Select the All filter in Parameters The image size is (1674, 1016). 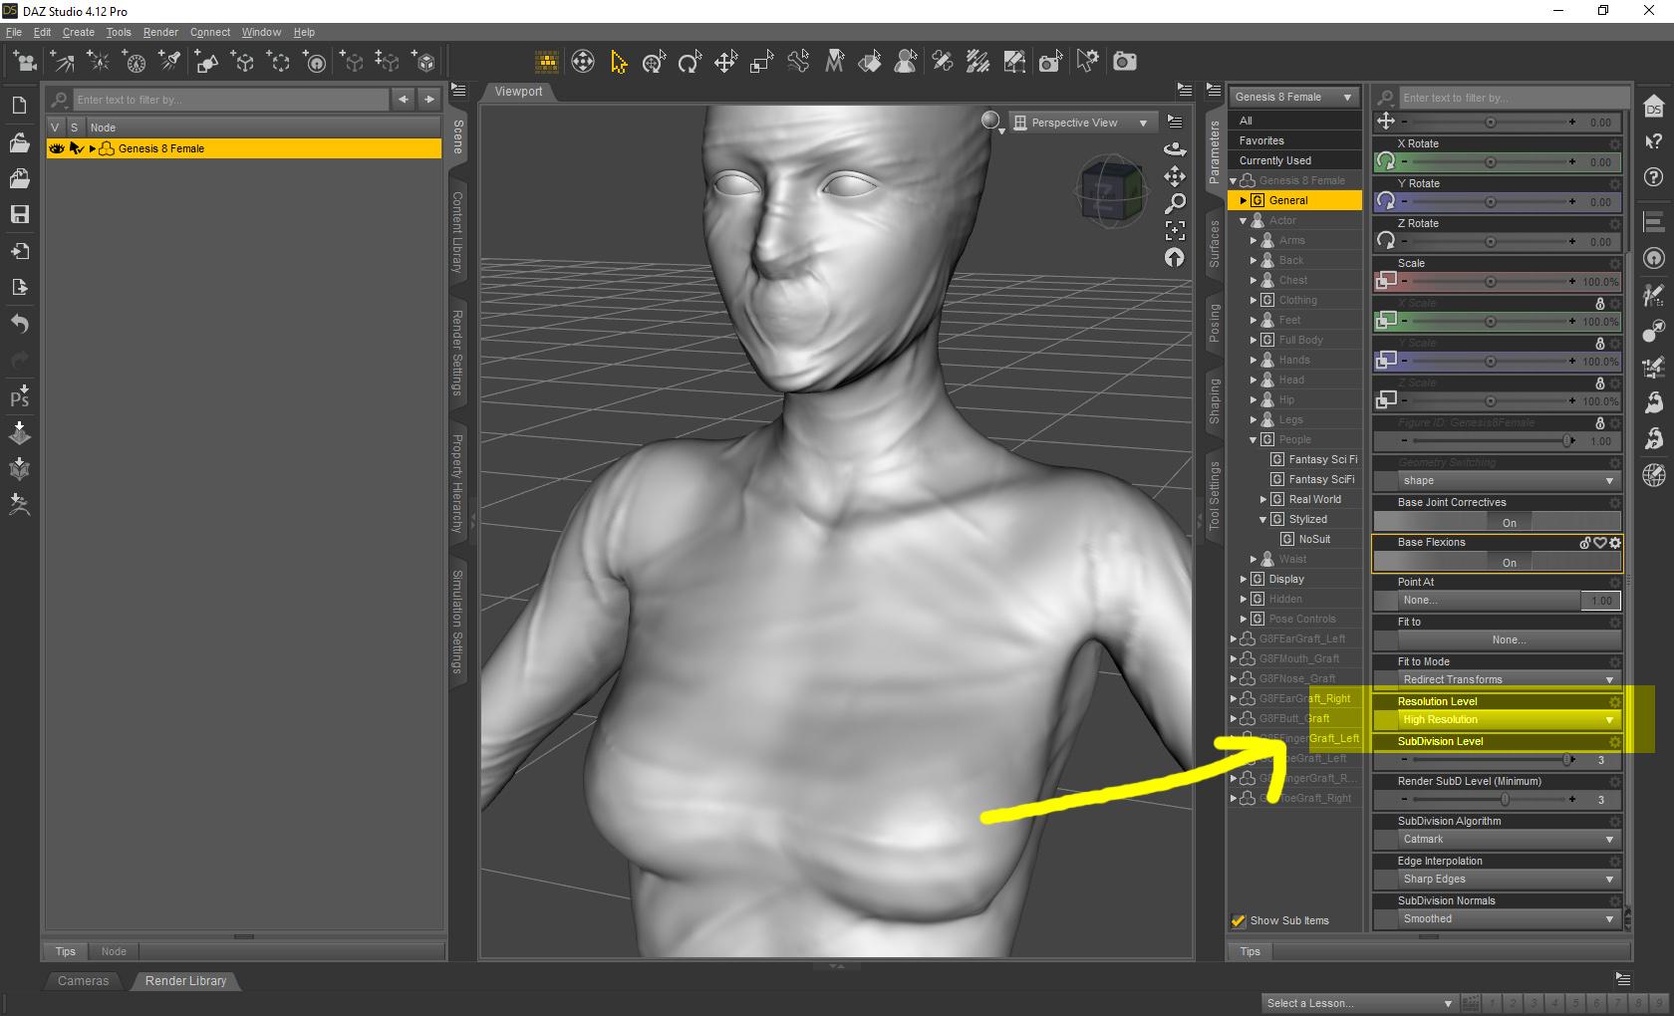[1294, 121]
